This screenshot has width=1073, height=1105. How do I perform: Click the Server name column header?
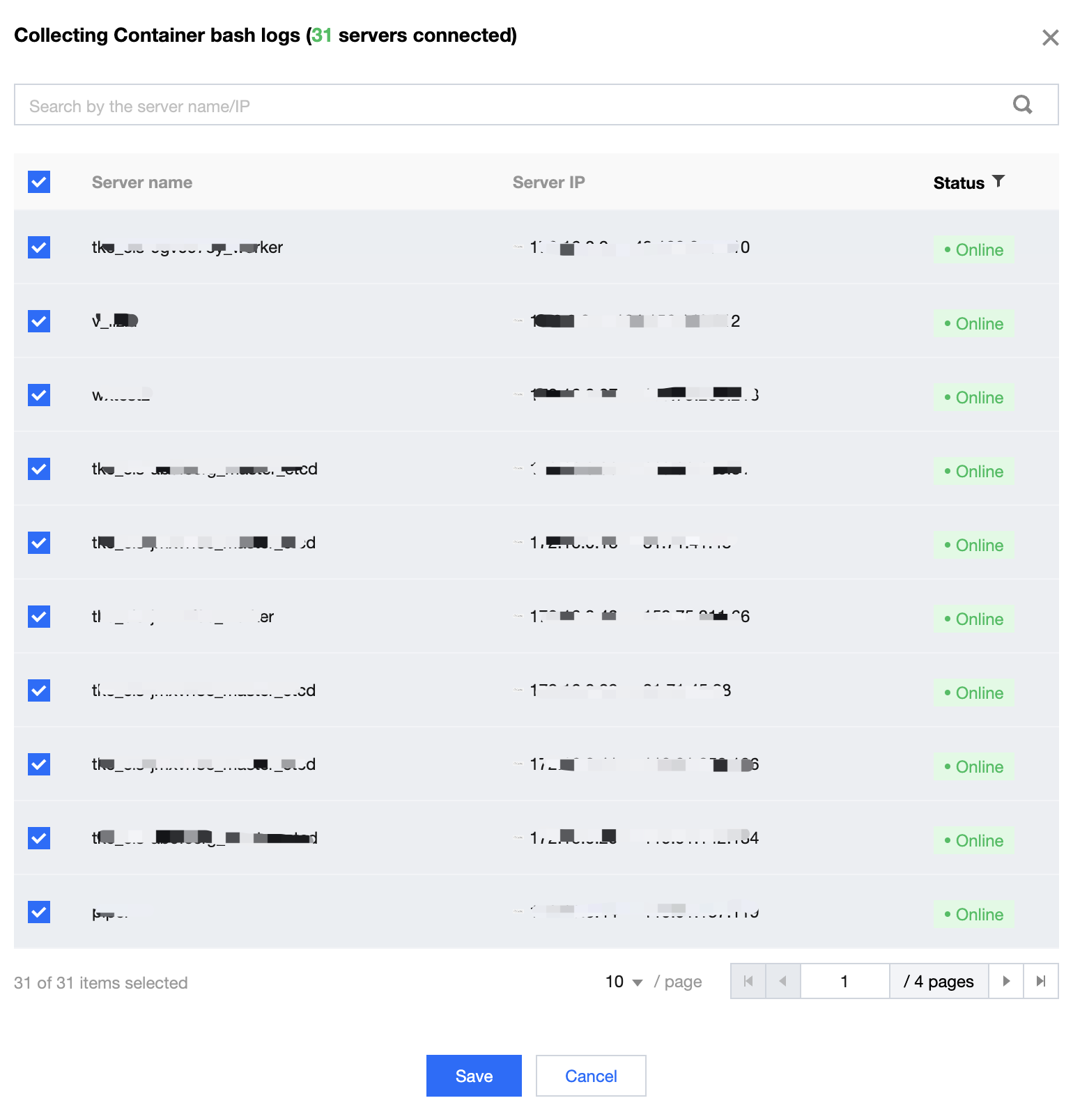(x=142, y=183)
